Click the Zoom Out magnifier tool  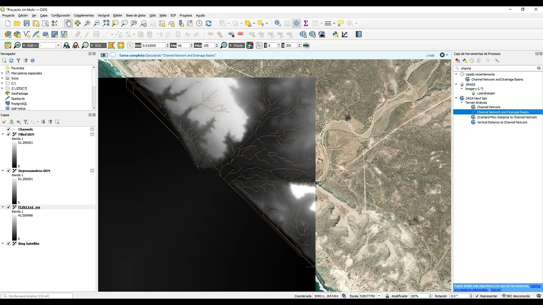[x=96, y=23]
